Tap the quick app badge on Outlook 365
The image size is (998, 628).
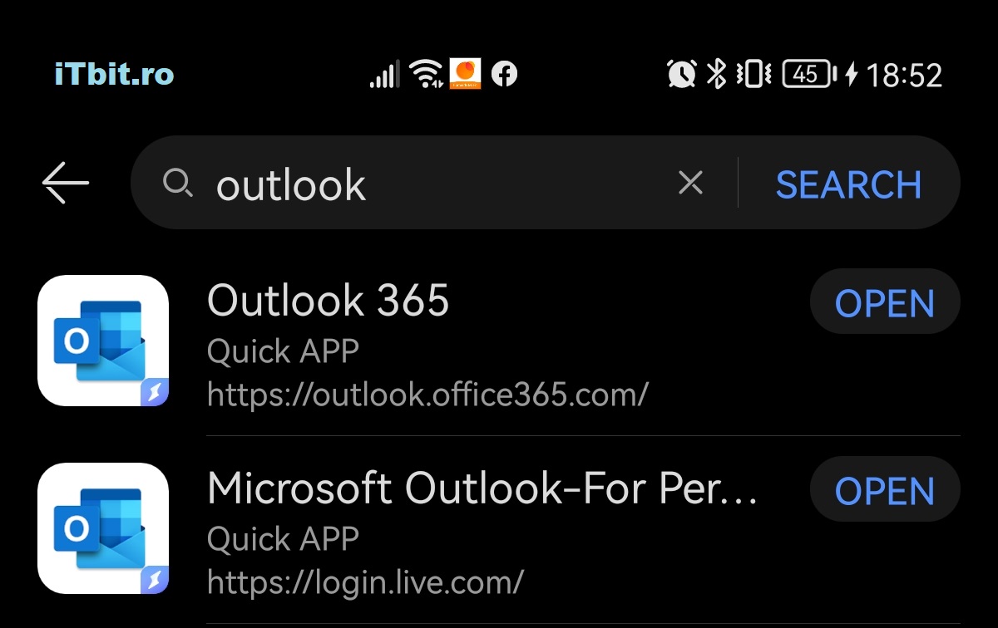(155, 392)
